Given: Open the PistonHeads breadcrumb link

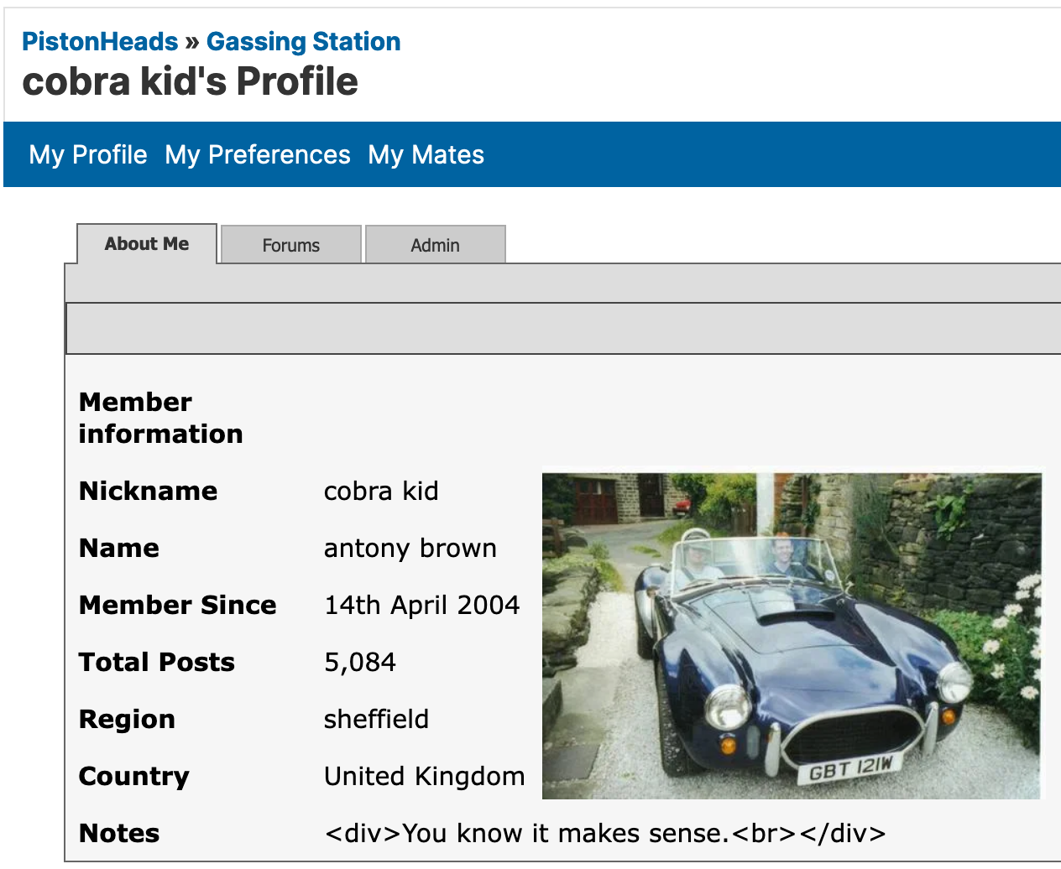Looking at the screenshot, I should tap(100, 41).
